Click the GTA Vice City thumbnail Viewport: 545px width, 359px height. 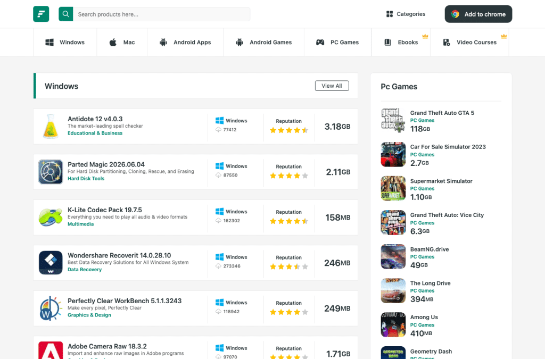[393, 222]
